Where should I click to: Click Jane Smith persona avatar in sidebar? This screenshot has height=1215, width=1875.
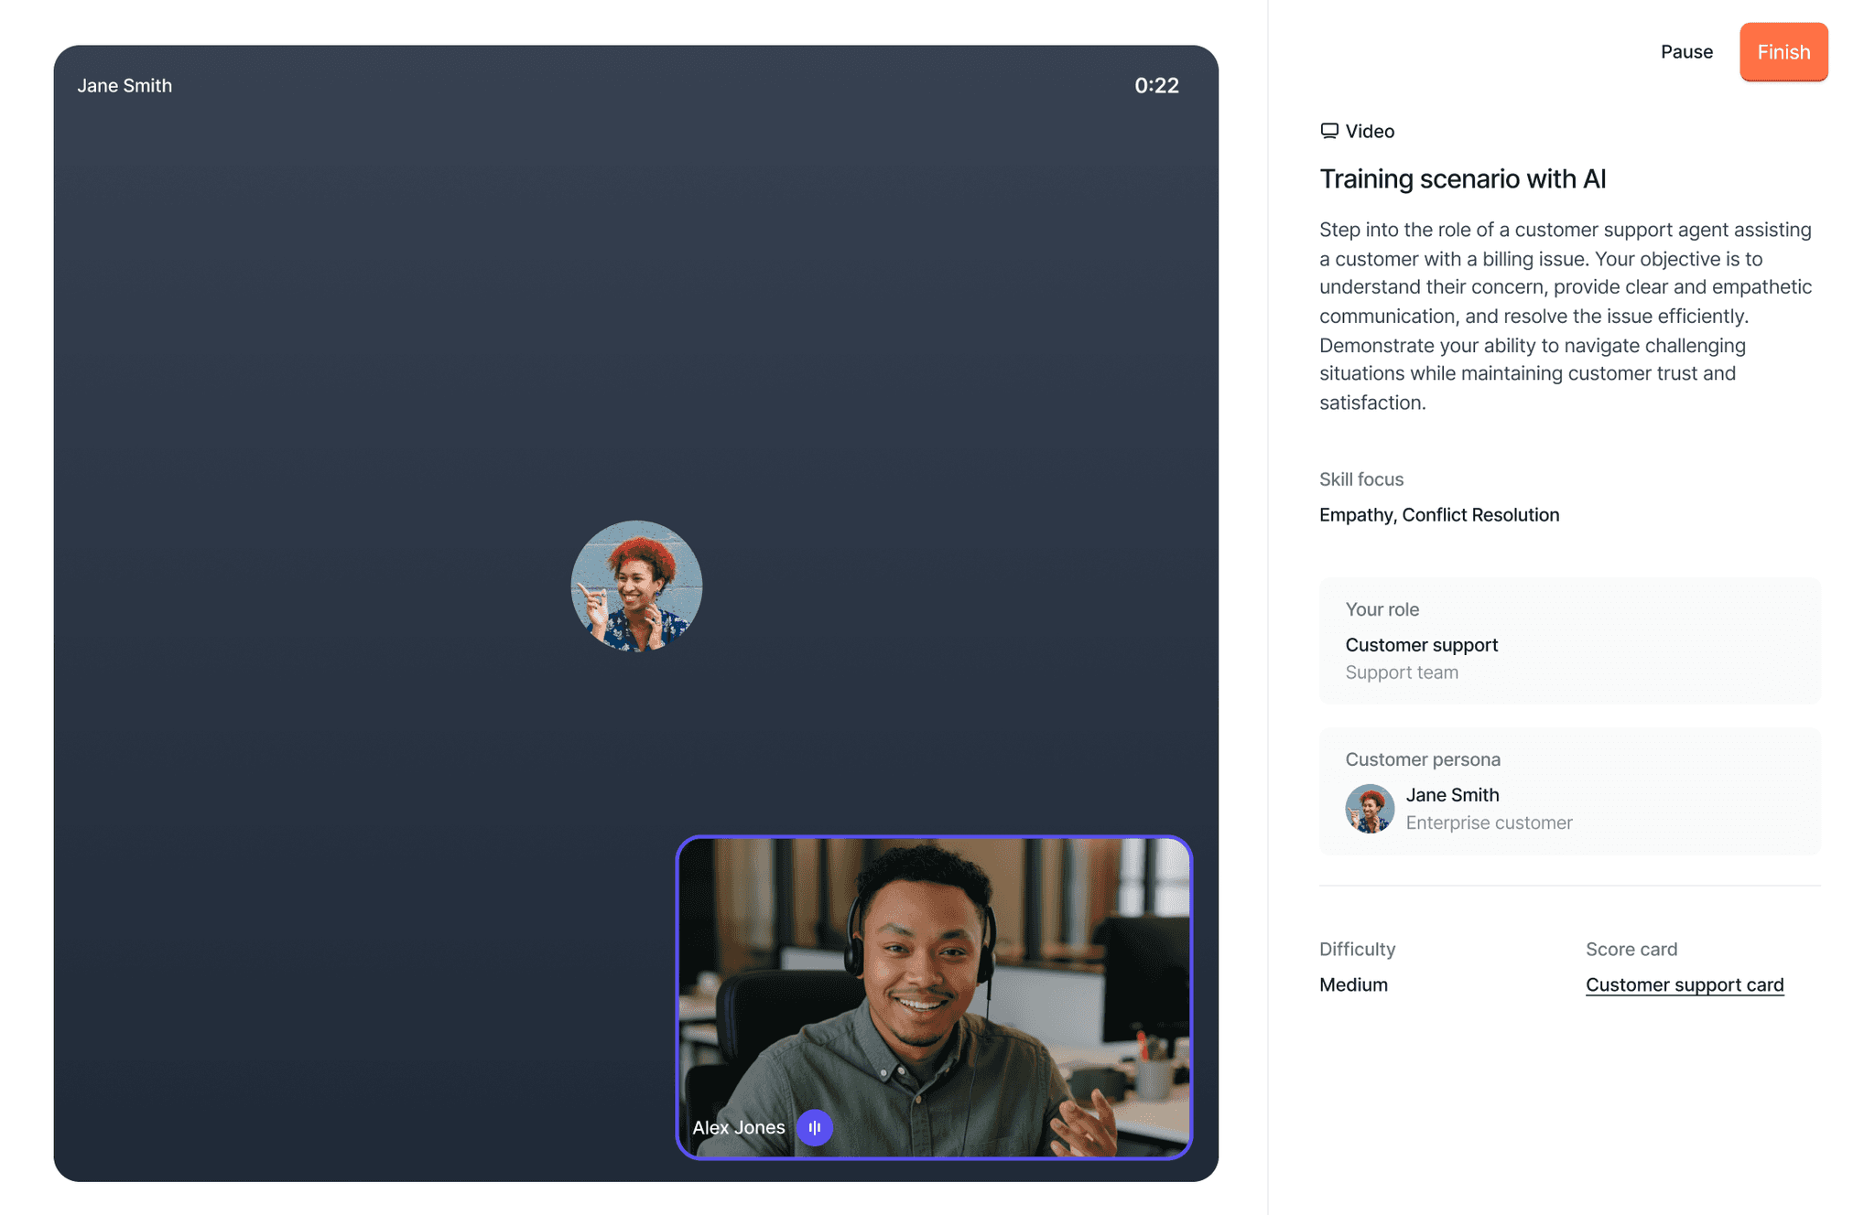[x=1369, y=808]
